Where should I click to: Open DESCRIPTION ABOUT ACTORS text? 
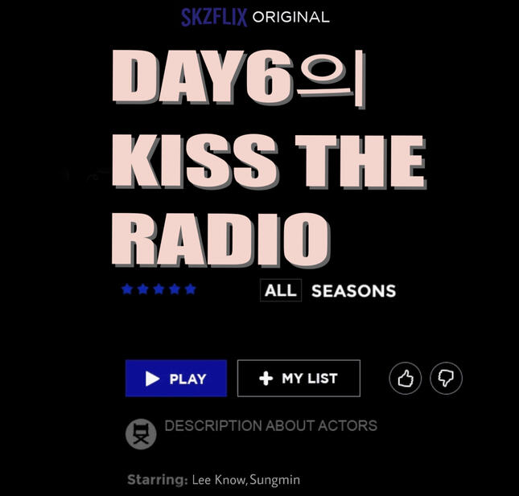(270, 425)
